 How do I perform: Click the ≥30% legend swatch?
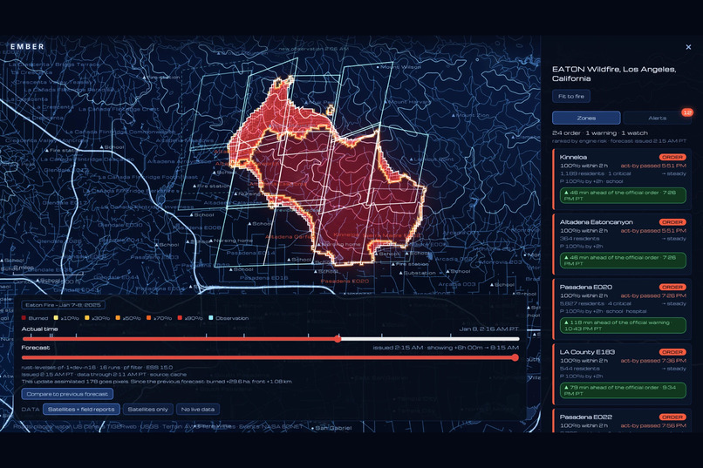87,318
